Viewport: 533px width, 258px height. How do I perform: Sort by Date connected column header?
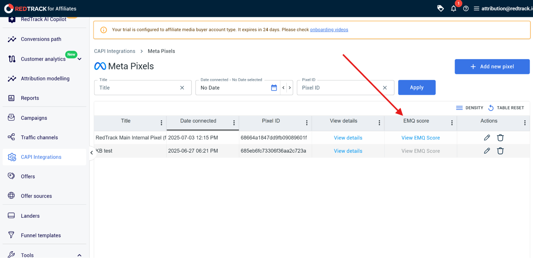tap(198, 121)
